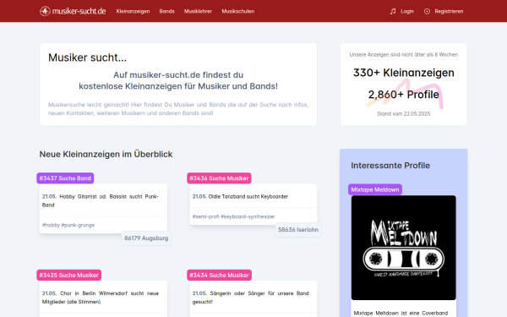
Task: Open ad tag #3434 Suche Musiker
Action: click(x=219, y=276)
